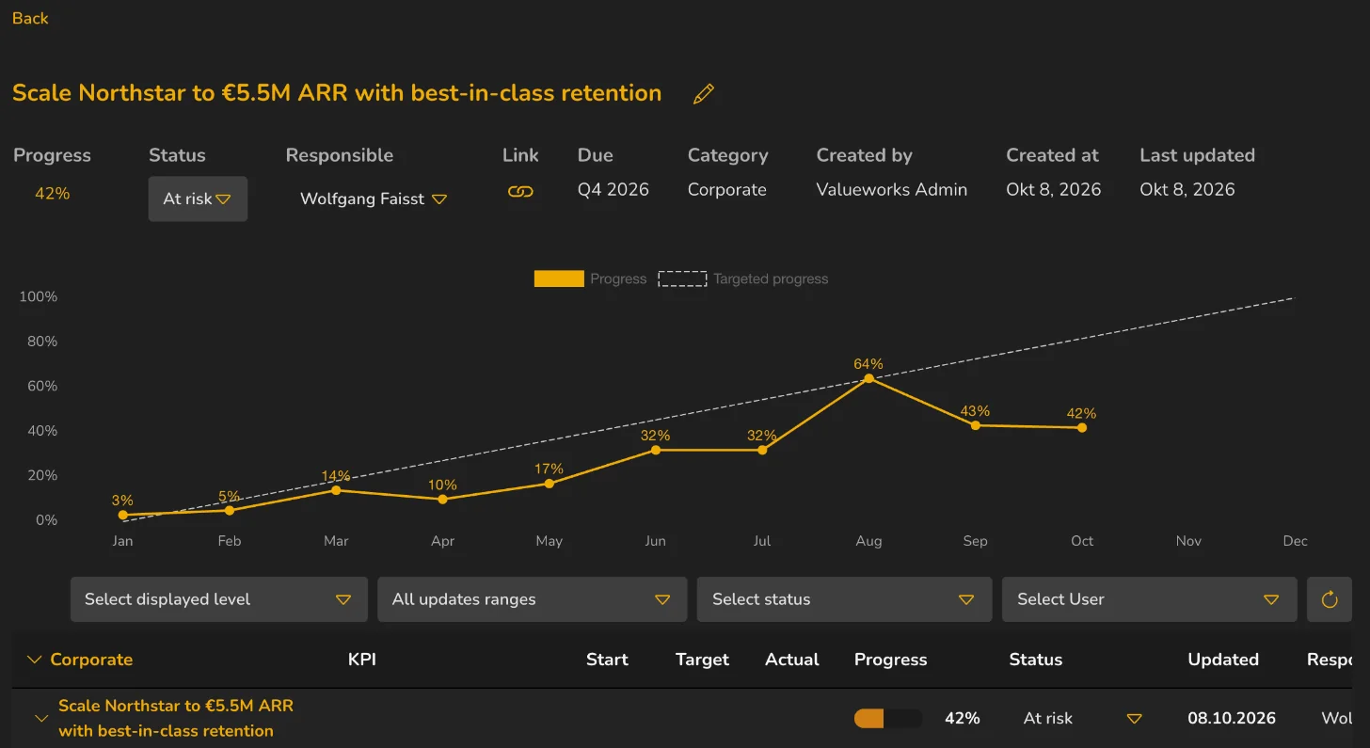Select the October 42% data point
This screenshot has width=1370, height=748.
click(1082, 427)
